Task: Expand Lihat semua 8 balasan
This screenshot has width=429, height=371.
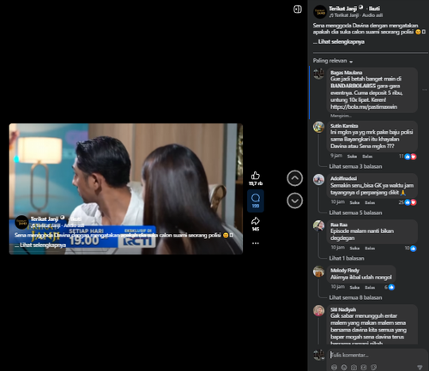Action: point(355,297)
